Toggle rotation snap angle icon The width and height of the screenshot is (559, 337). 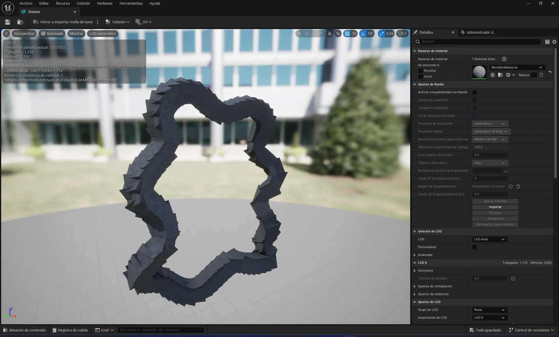(x=363, y=34)
